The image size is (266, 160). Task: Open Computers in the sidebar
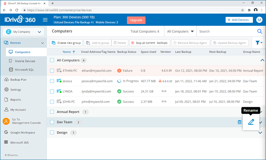(x=26, y=52)
